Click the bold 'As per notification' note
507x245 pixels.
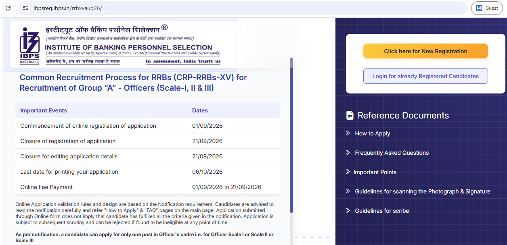click(x=145, y=237)
